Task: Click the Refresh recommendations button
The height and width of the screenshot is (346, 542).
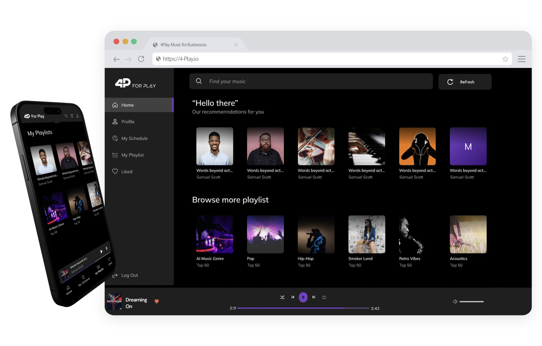Action: point(465,82)
